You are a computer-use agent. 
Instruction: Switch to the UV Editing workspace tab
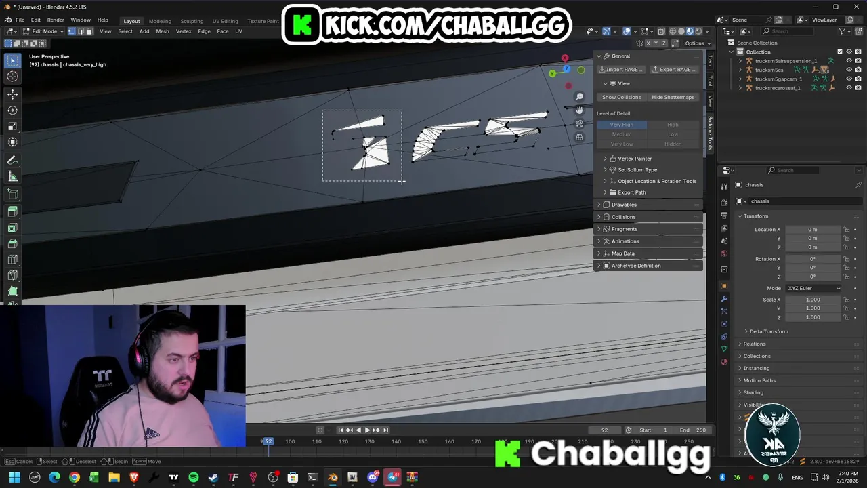[x=225, y=21]
